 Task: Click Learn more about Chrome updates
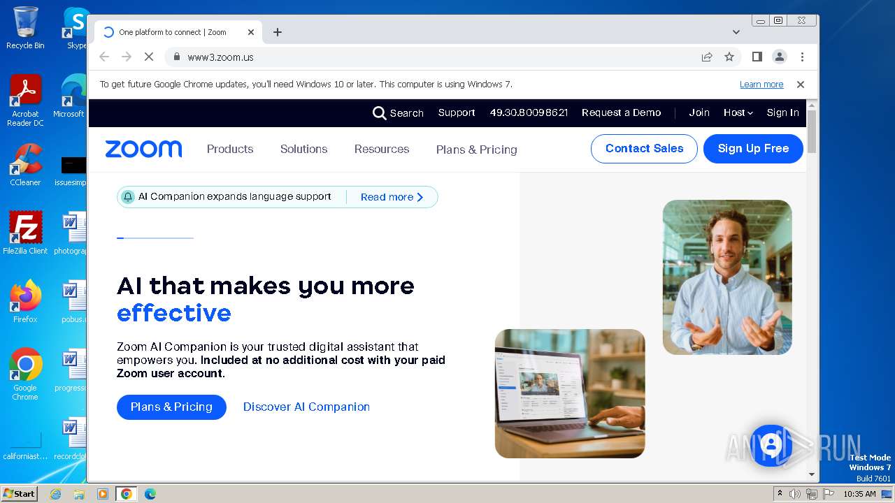point(761,85)
